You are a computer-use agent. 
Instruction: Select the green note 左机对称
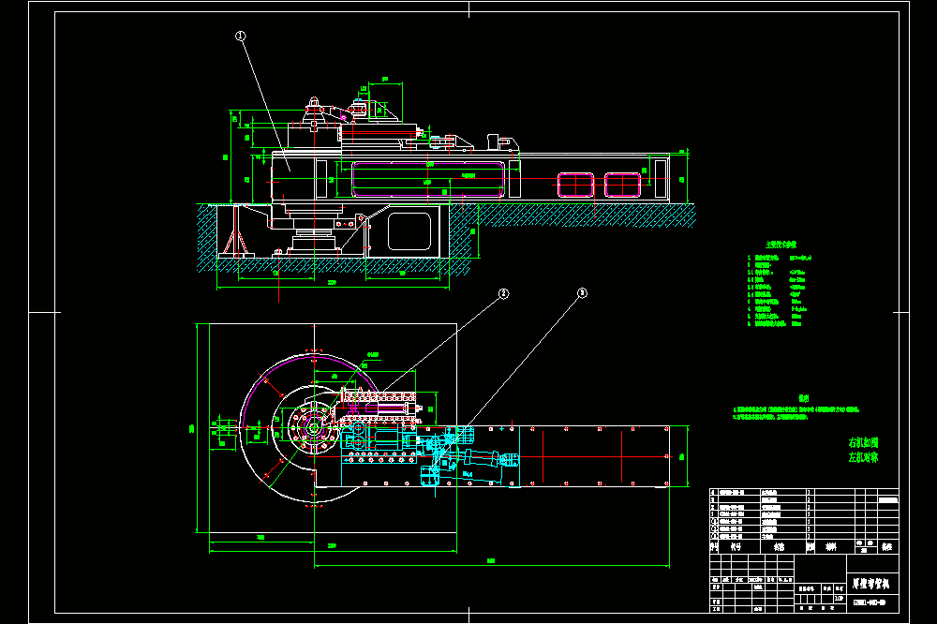(x=863, y=458)
